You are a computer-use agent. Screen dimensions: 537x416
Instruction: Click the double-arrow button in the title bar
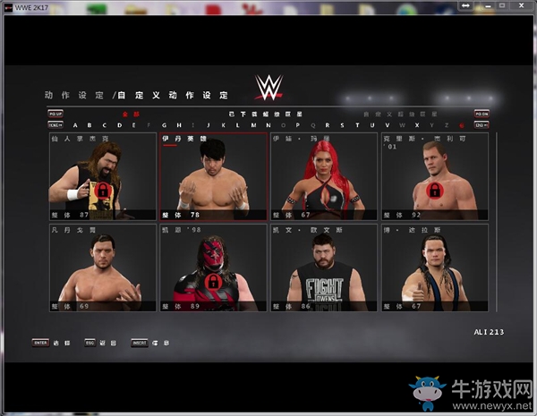[465, 5]
